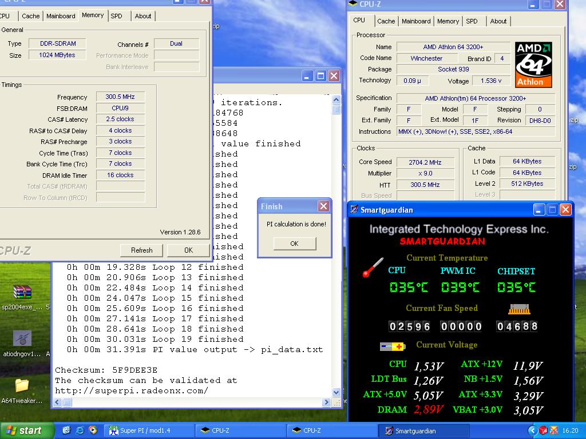
Task: Click the thermometer icon in Smartguardian
Action: pos(373,268)
